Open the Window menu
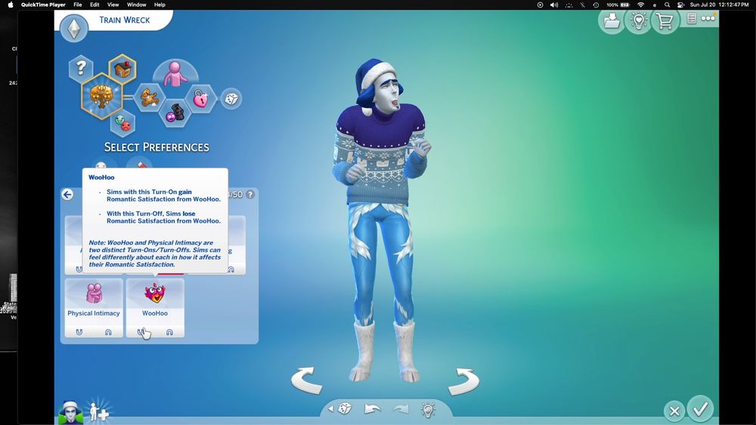 [x=136, y=5]
